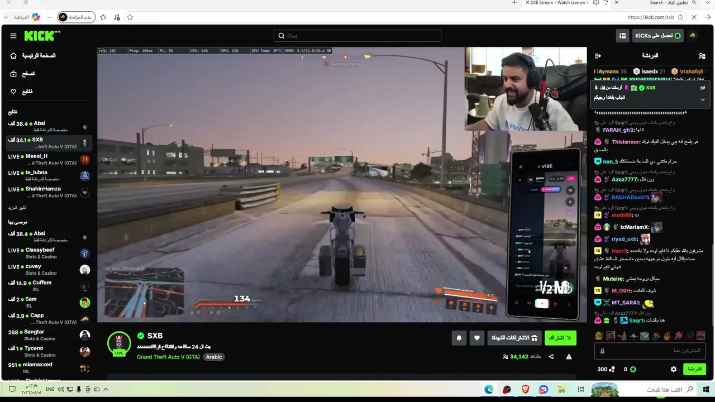Open a new browser tab
This screenshot has height=402, width=715.
coord(514,3)
